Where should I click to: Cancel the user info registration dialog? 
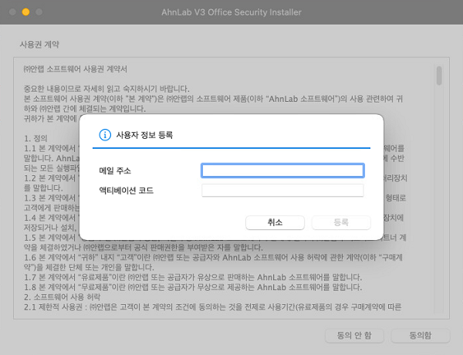[x=275, y=222]
